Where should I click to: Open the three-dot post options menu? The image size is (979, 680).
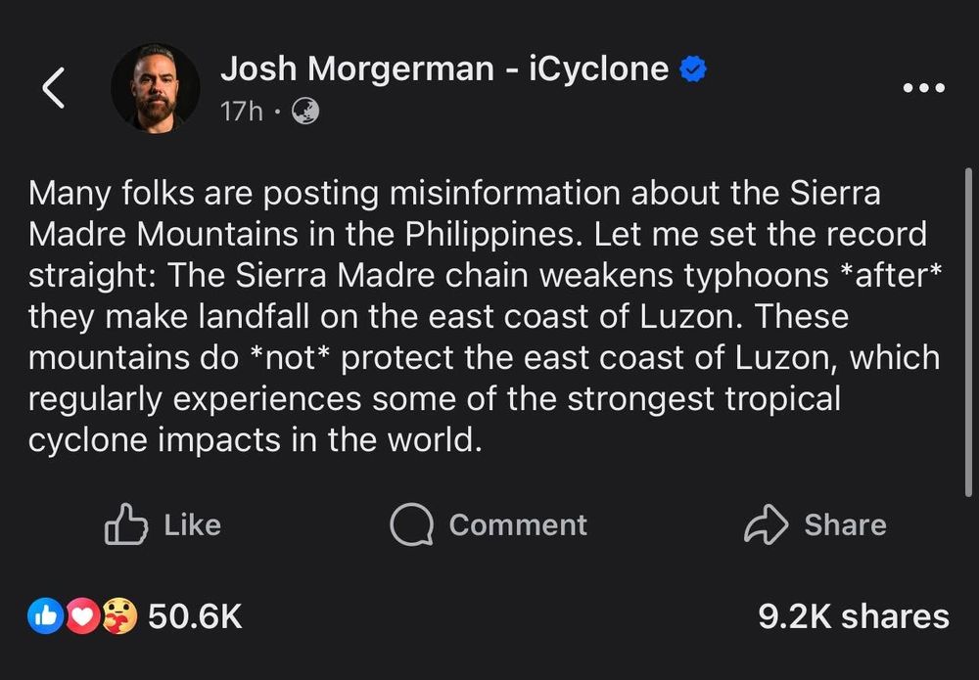(x=924, y=88)
